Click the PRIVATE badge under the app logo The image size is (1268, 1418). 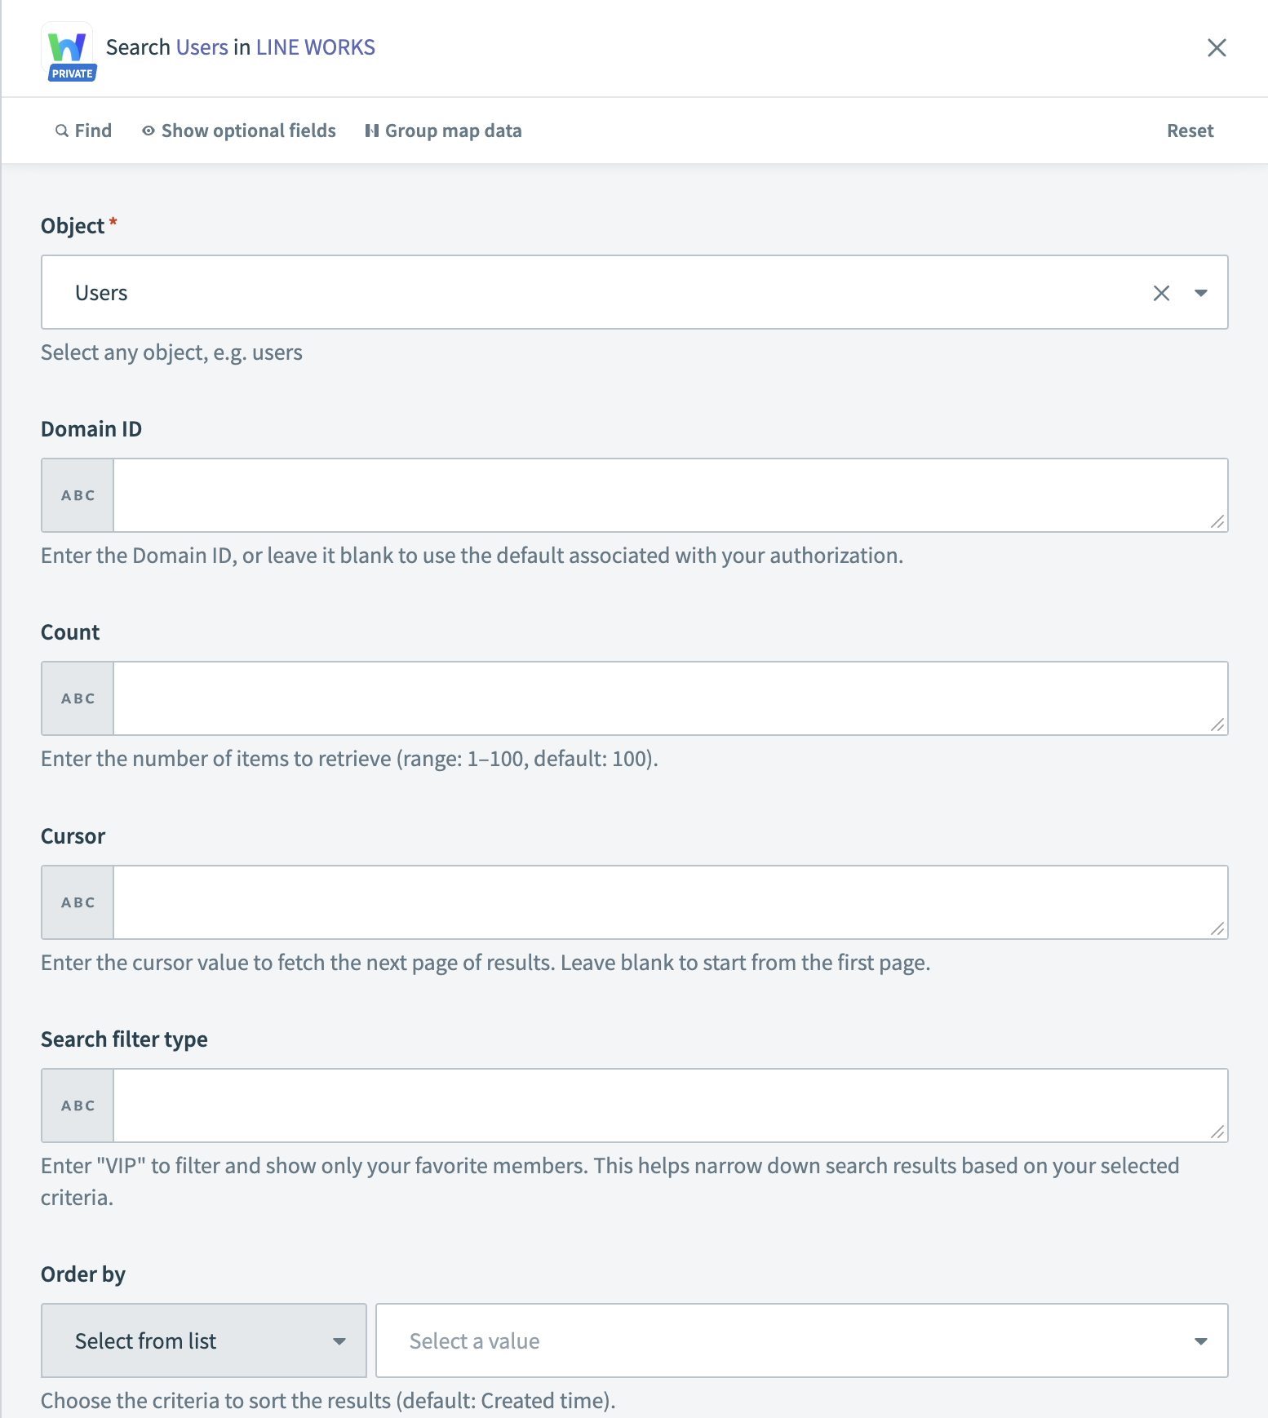point(71,73)
